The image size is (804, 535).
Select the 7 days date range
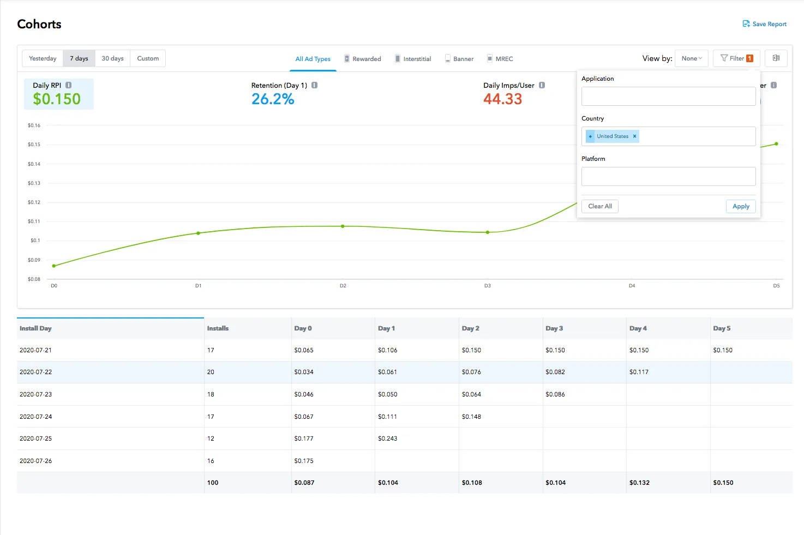(x=79, y=58)
